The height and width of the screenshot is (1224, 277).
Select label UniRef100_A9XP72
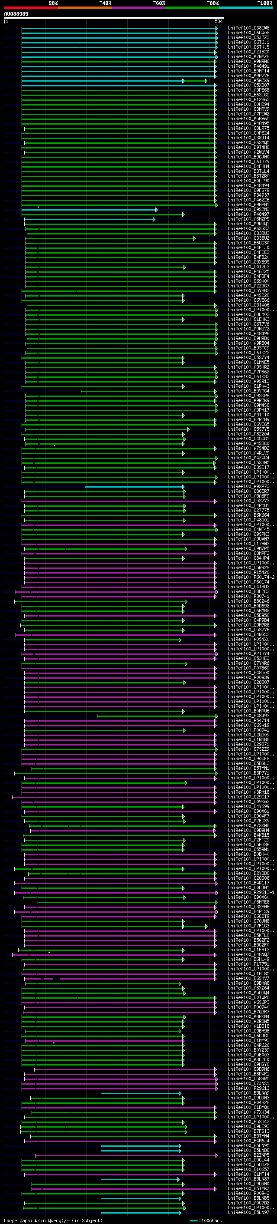248,487
